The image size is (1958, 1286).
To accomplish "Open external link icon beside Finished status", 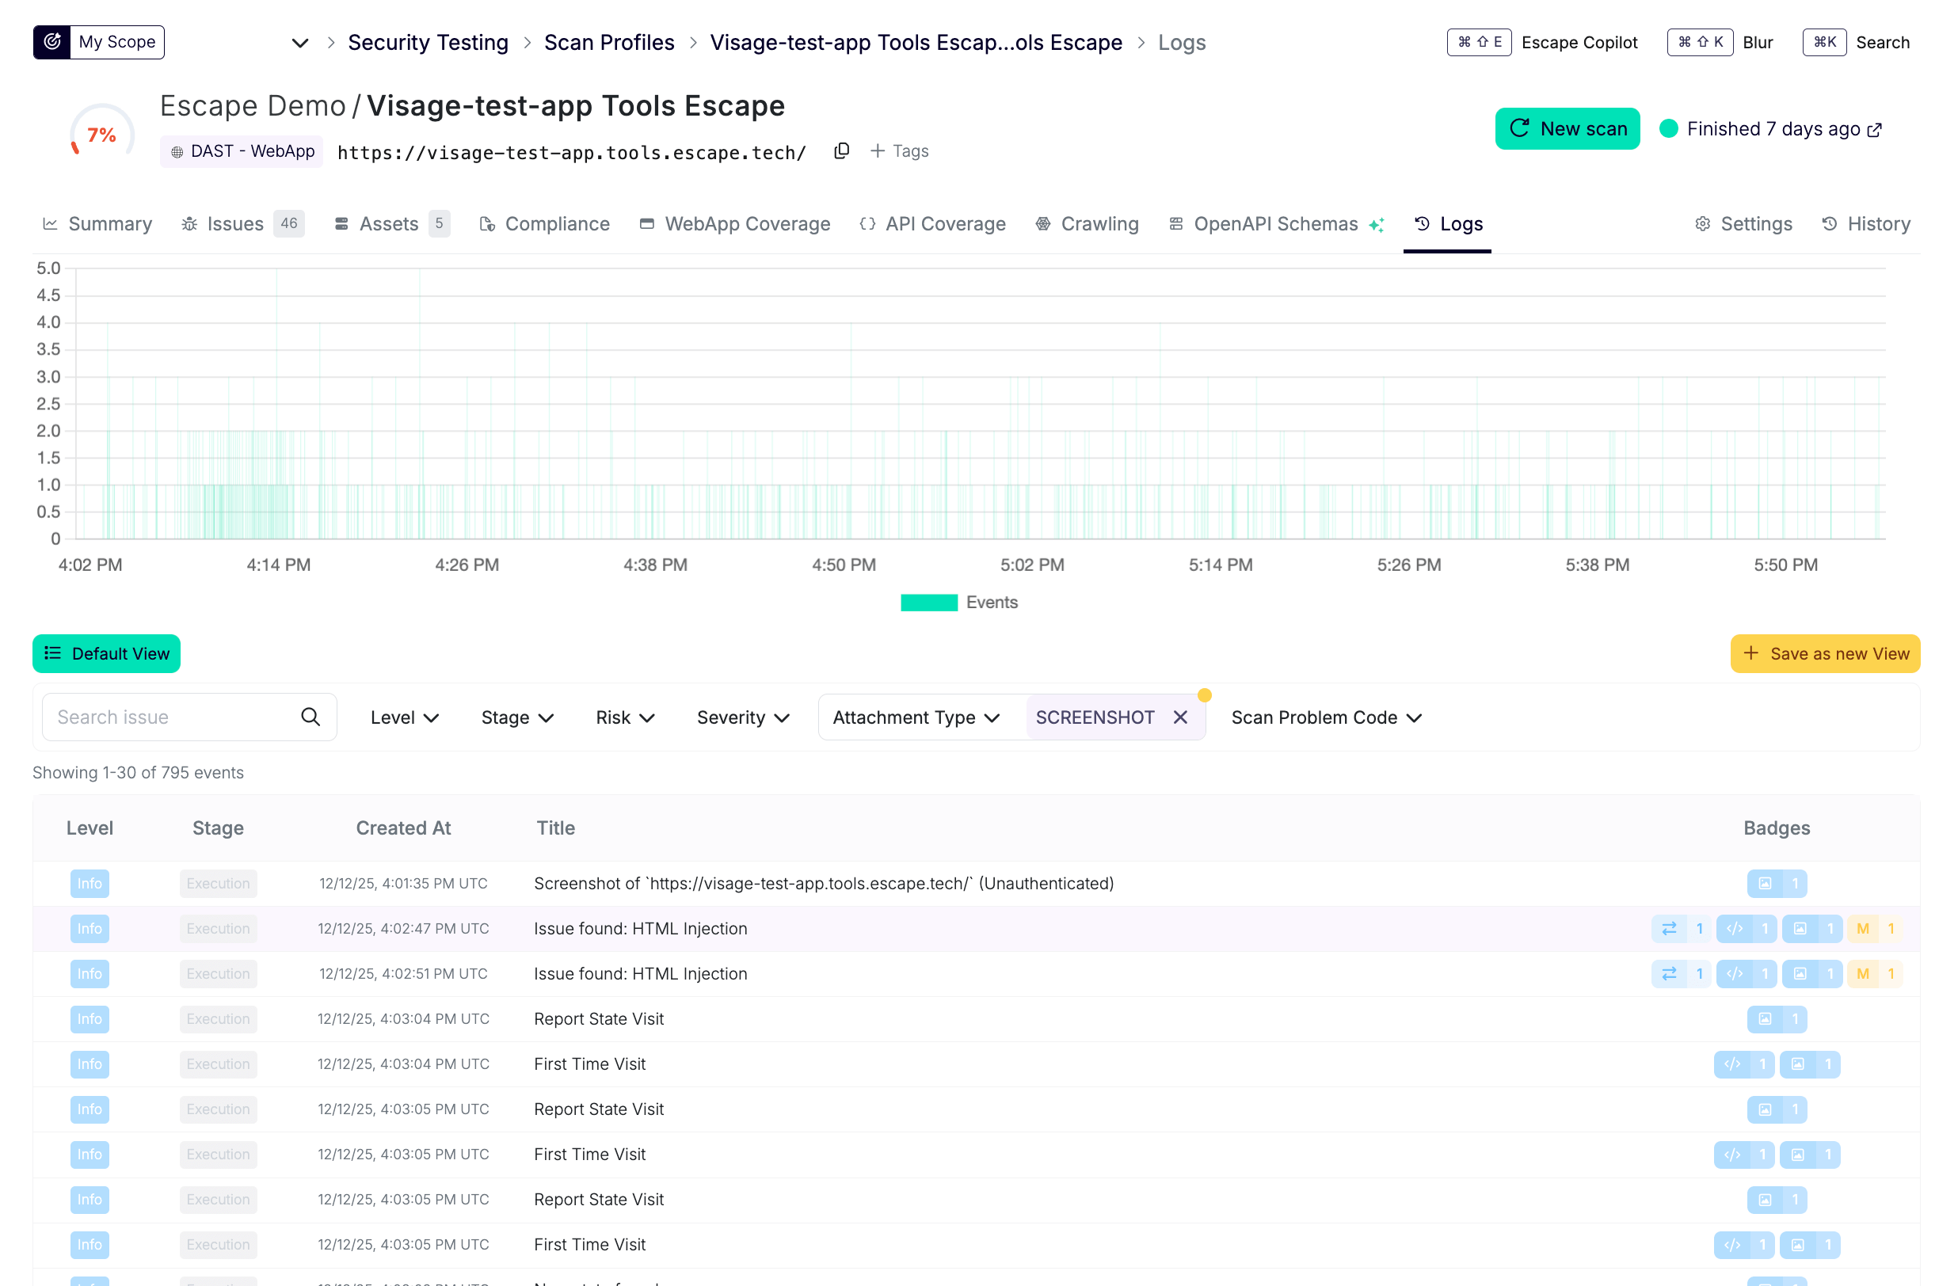I will pyautogui.click(x=1875, y=130).
